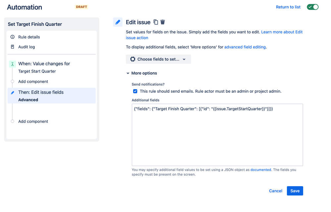This screenshot has width=331, height=212.
Task: Open the documented JSON link
Action: 260,170
